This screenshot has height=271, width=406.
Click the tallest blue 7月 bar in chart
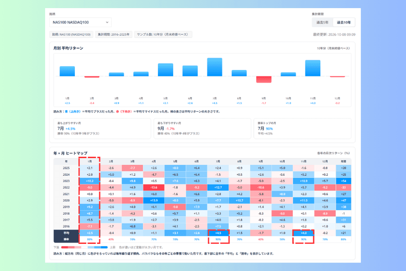(x=215, y=67)
